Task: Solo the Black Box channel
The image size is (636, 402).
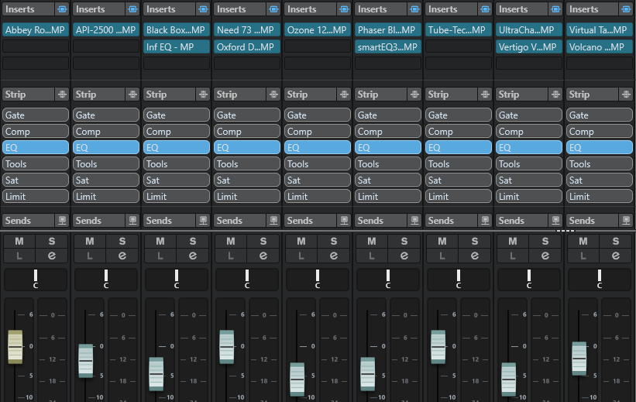Action: point(193,242)
